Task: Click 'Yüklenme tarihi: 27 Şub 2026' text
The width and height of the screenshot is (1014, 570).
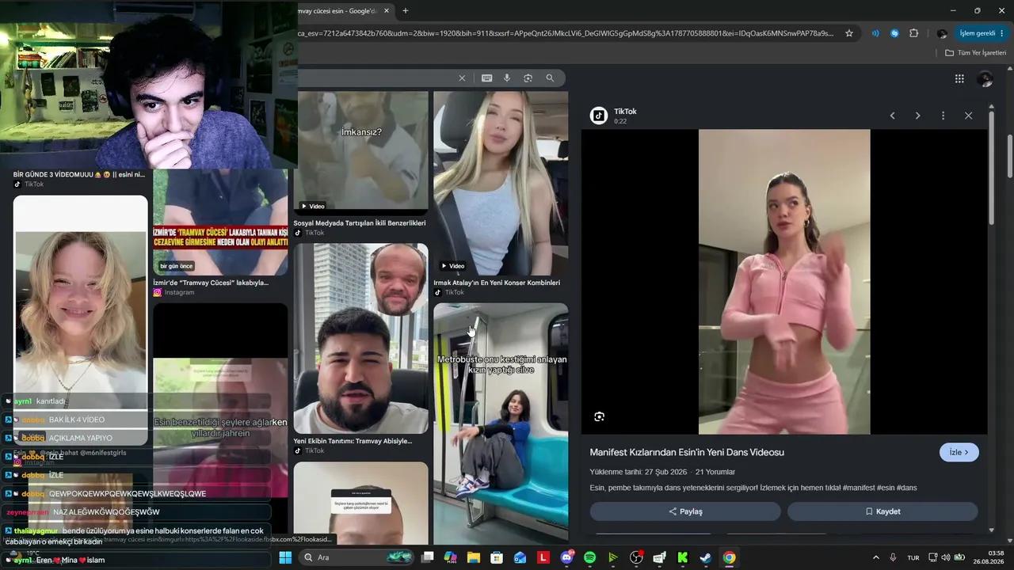Action: point(639,472)
